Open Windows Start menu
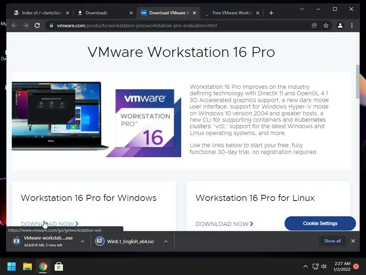The width and height of the screenshot is (366, 275). point(11,266)
